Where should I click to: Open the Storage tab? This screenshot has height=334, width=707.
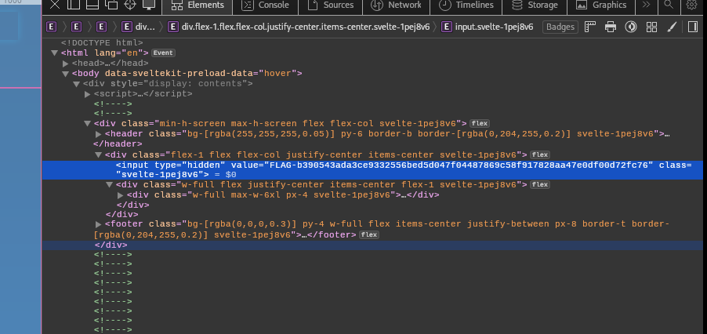tap(535, 5)
